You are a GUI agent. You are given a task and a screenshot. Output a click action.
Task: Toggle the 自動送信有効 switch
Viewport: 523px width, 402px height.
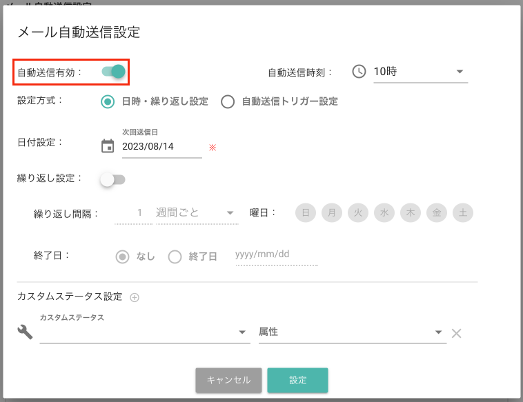[114, 71]
